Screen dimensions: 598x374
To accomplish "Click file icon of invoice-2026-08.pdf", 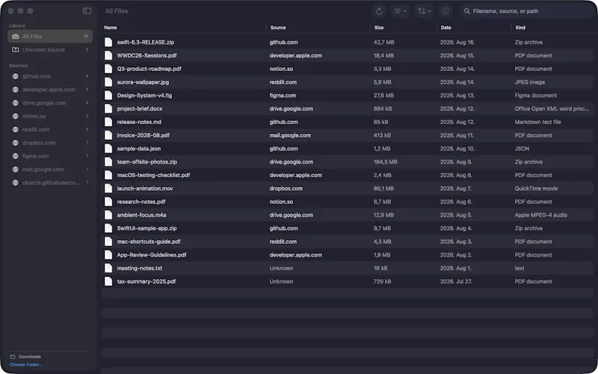I will [x=108, y=135].
